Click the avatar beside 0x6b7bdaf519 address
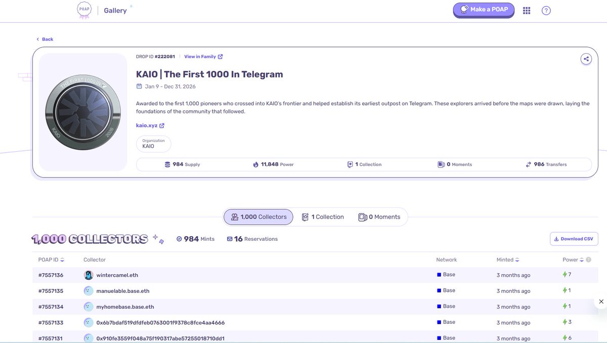The image size is (607, 343). [x=89, y=322]
